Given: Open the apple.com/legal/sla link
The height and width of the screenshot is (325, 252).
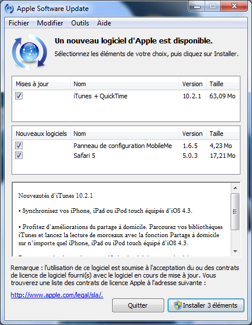Looking at the screenshot, I should 57,295.
